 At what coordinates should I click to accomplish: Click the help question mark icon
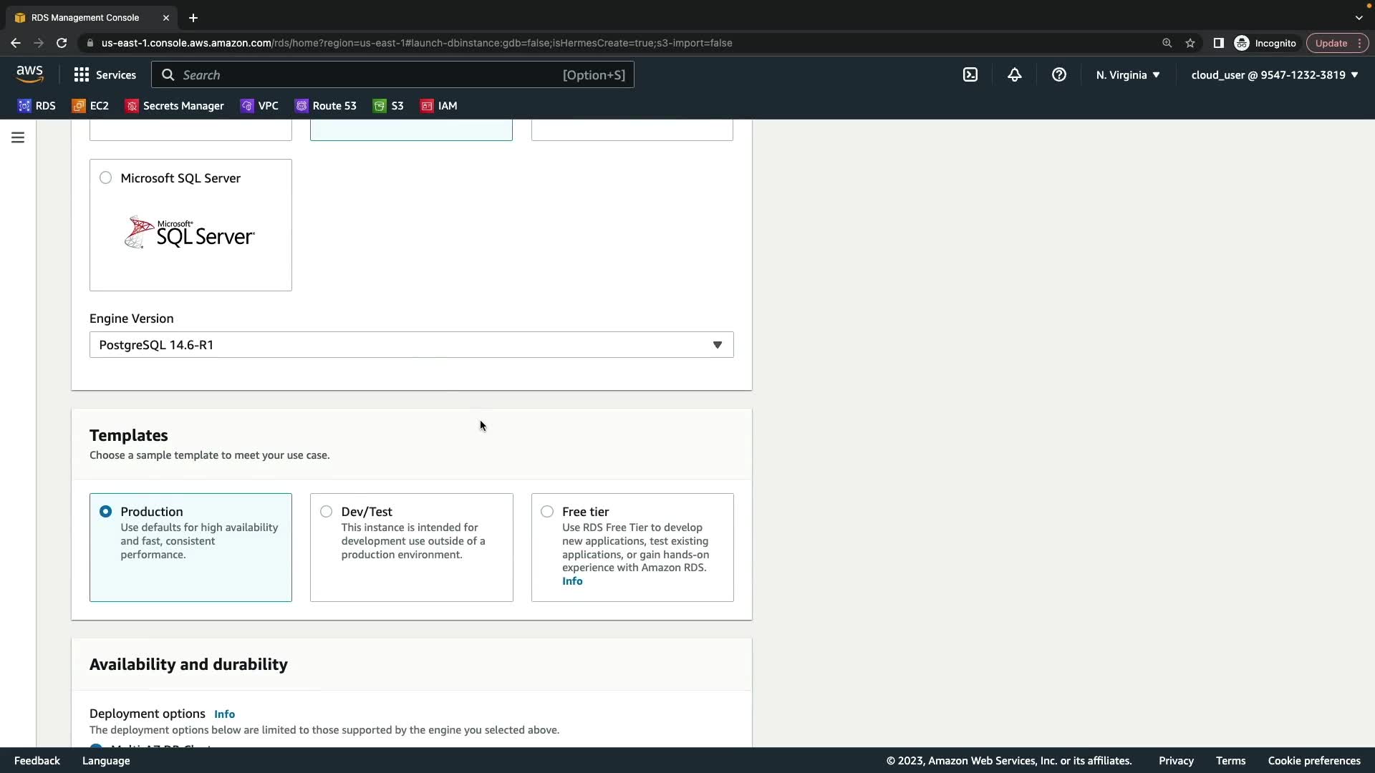(x=1058, y=74)
